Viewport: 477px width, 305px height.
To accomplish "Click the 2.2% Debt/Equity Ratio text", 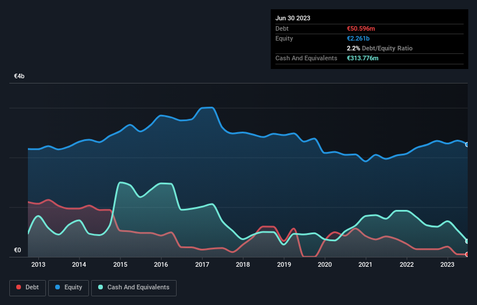I will point(379,48).
